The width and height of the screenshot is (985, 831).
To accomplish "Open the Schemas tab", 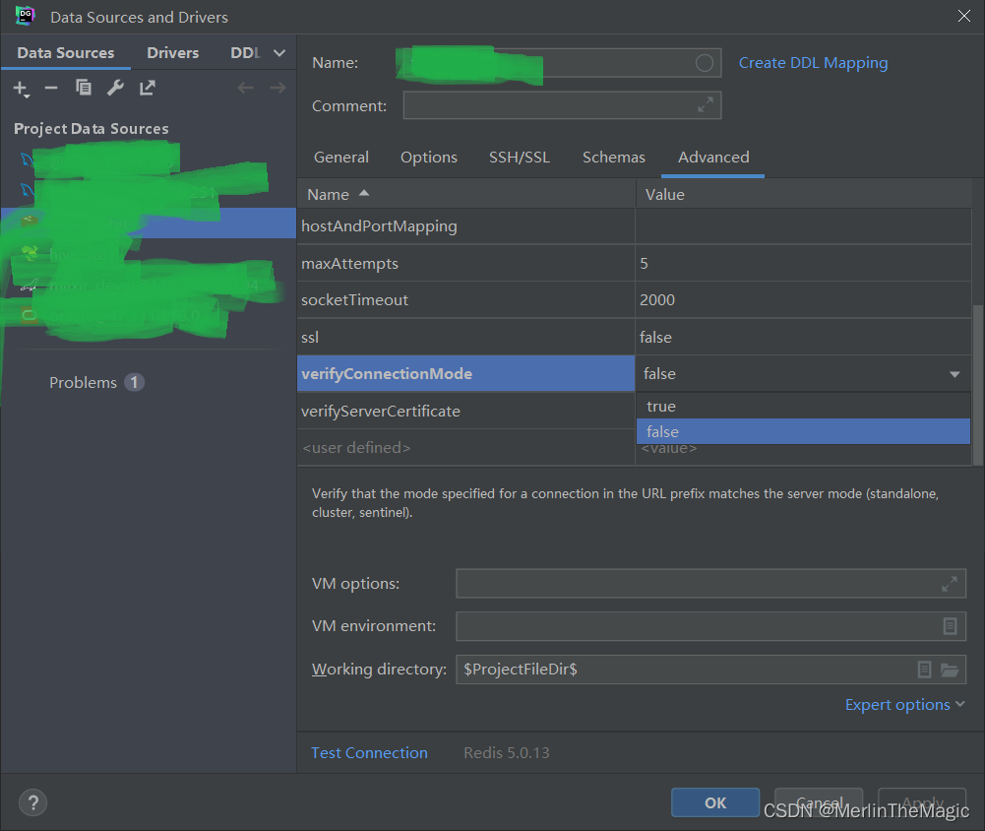I will (613, 157).
